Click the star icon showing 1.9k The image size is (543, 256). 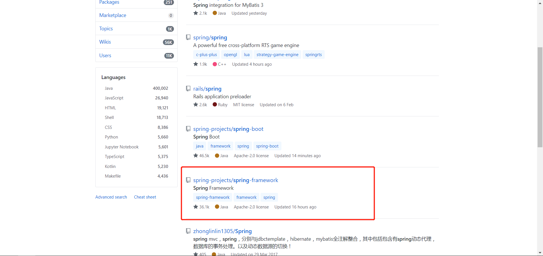point(196,64)
